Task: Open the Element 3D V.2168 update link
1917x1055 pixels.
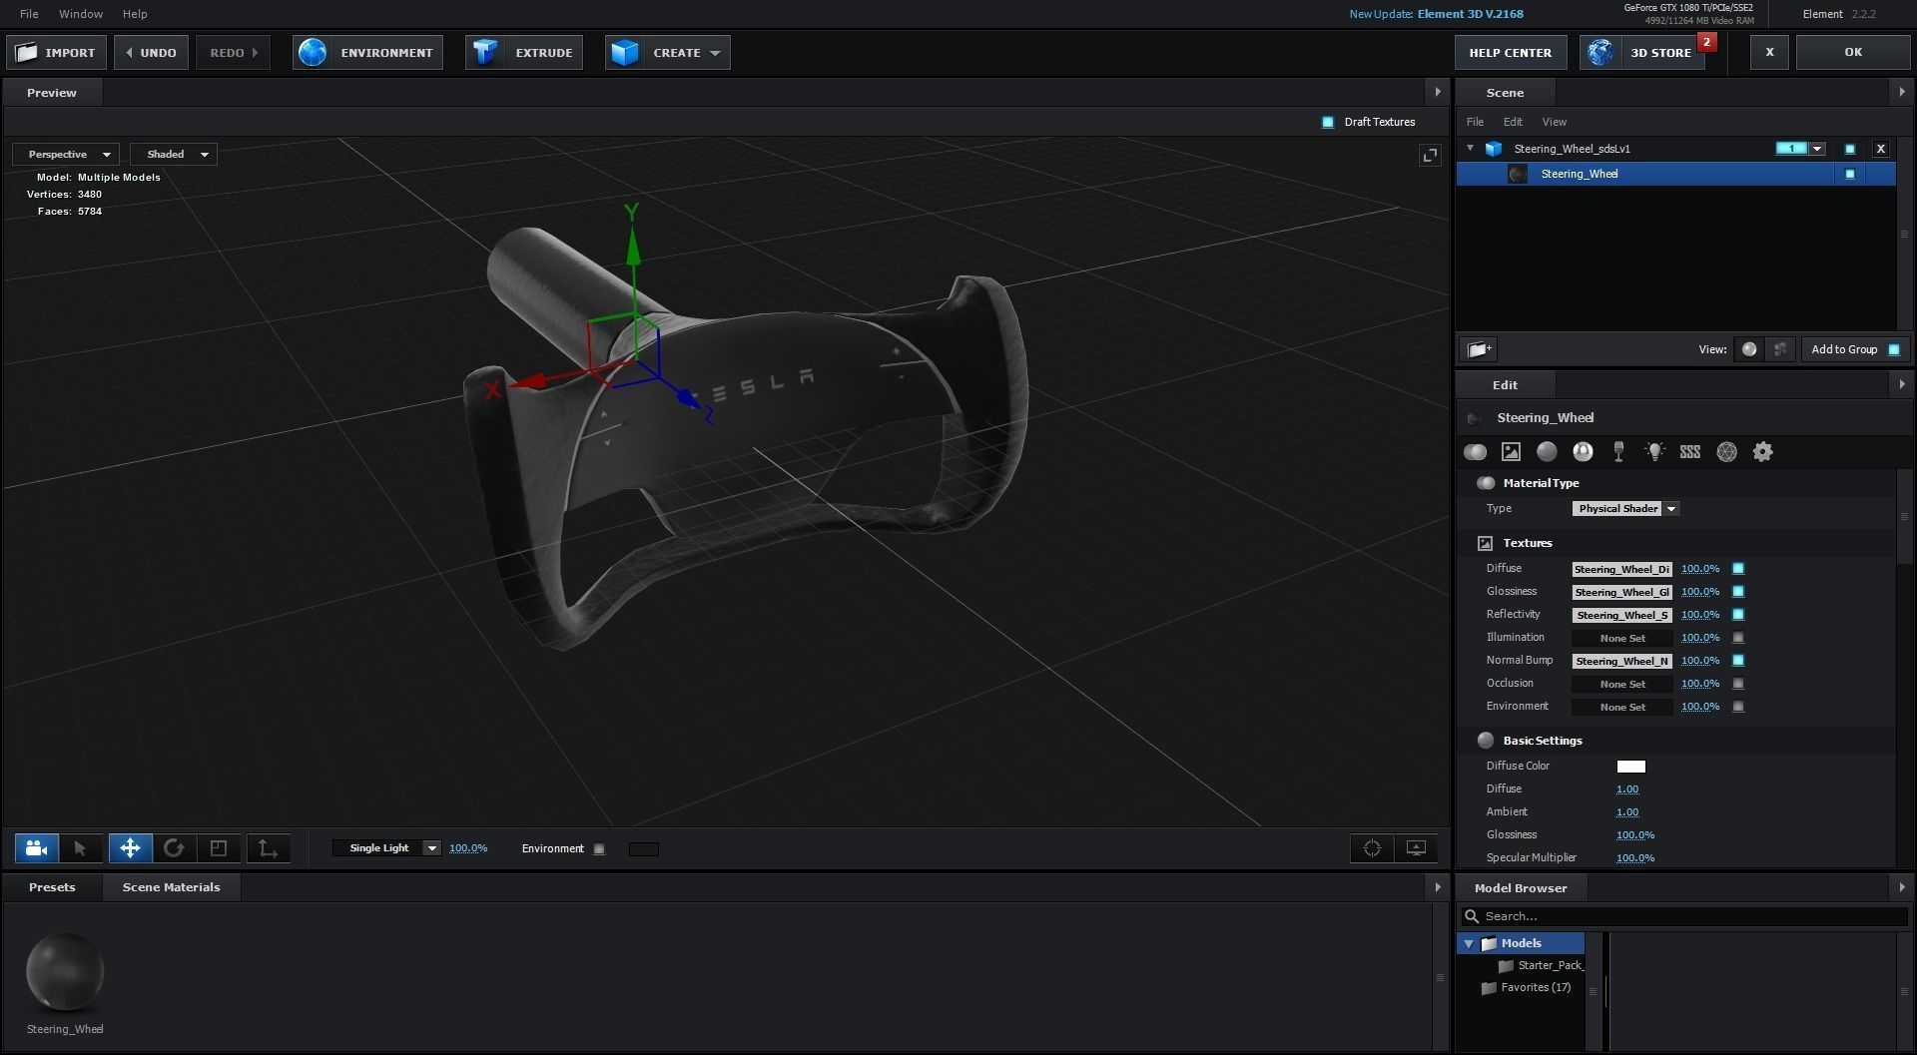Action: [x=1470, y=14]
